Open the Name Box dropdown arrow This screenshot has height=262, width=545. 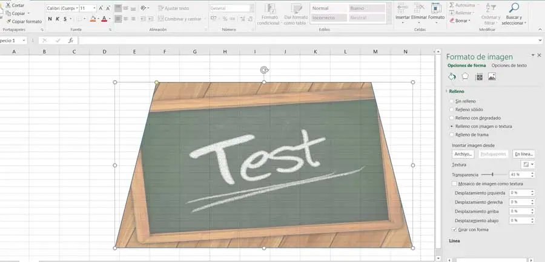coord(24,40)
